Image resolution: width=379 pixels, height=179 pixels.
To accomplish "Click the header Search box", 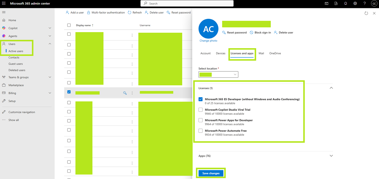I will pos(187,4).
